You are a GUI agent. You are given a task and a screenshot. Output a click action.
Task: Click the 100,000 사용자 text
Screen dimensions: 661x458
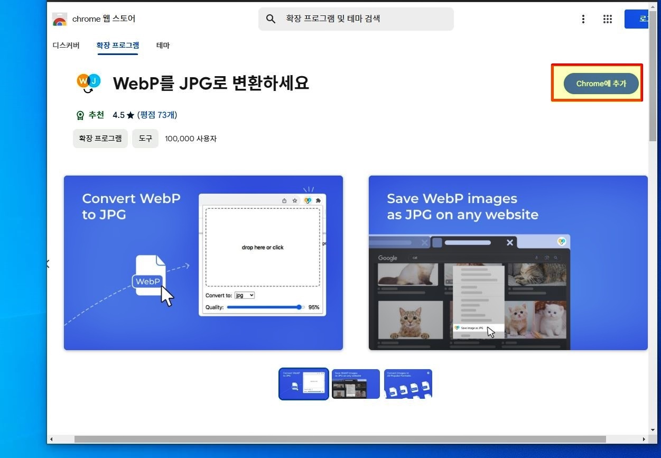point(191,139)
